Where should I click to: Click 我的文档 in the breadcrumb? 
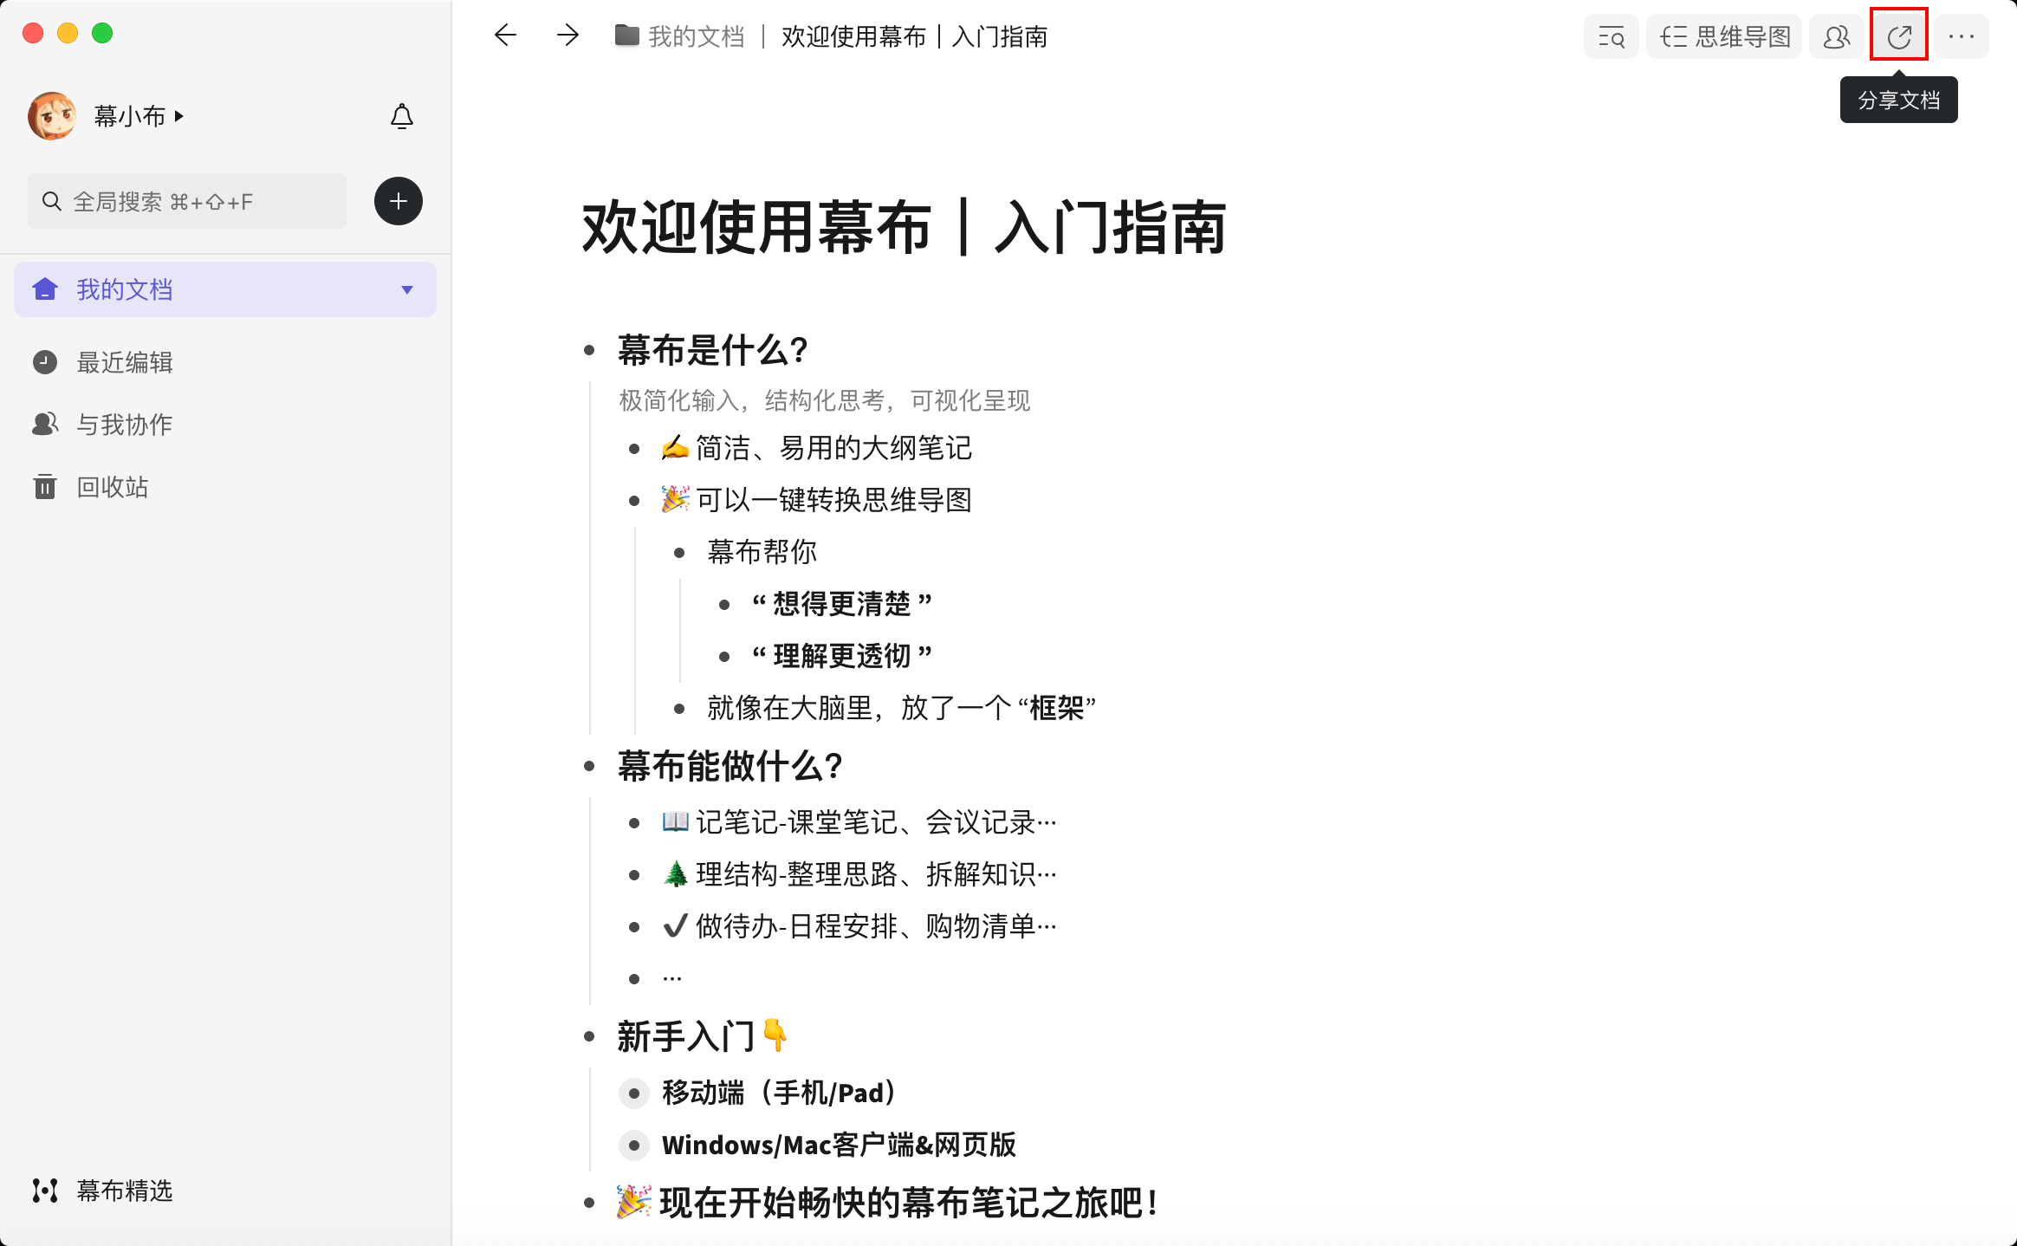tap(697, 36)
